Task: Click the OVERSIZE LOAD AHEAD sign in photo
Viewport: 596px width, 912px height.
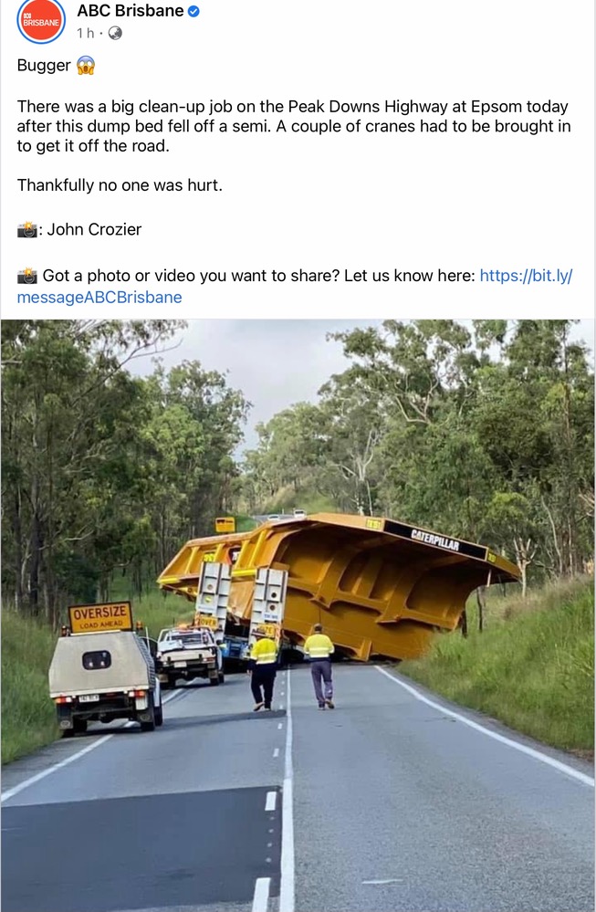Action: point(100,617)
